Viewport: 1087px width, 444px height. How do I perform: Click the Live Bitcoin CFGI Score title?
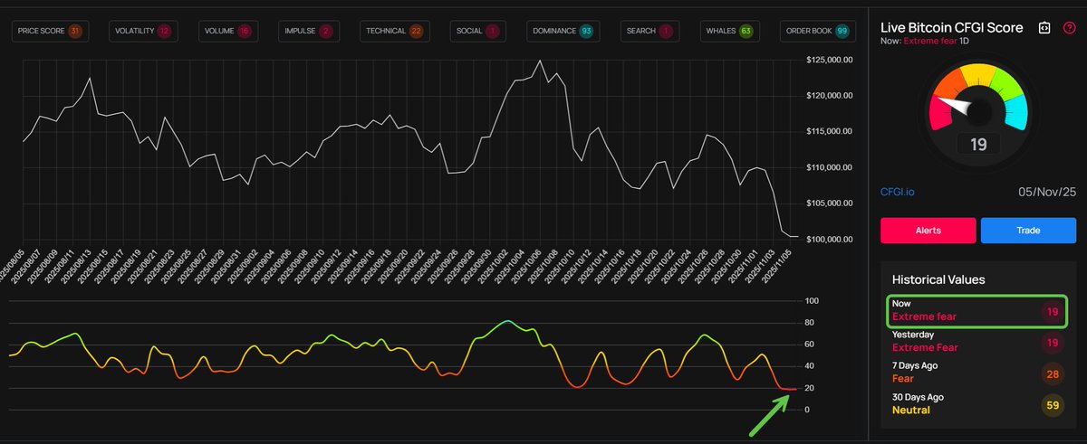(x=952, y=28)
